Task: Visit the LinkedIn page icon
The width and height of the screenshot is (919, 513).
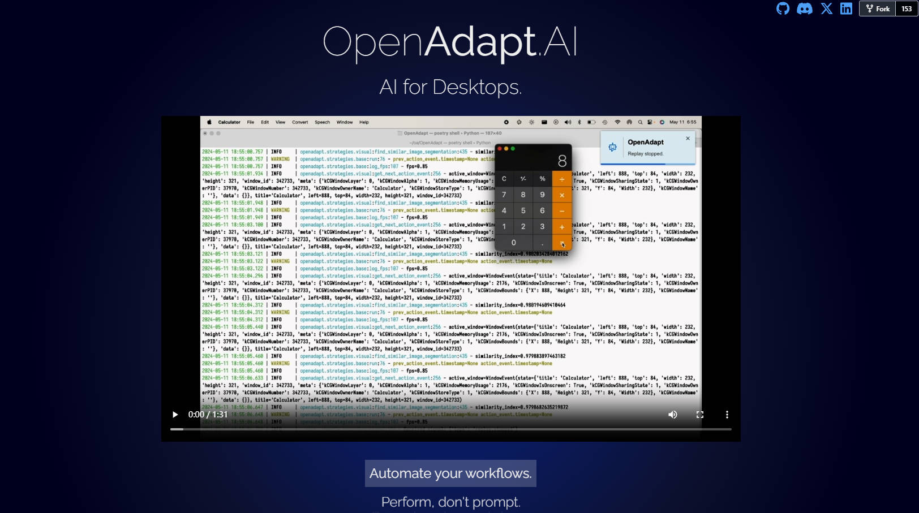Action: coord(846,8)
